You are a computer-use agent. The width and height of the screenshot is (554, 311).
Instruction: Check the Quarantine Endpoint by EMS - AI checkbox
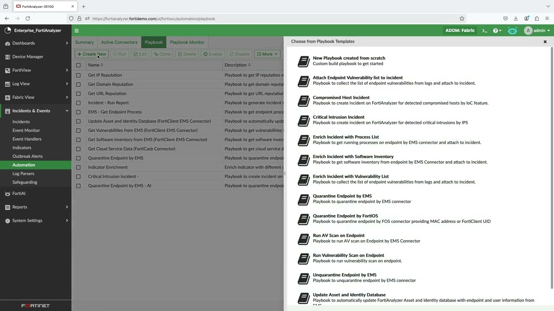(78, 186)
